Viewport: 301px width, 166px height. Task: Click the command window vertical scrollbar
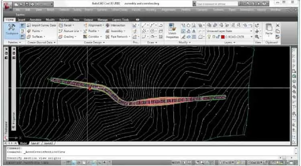point(296,151)
